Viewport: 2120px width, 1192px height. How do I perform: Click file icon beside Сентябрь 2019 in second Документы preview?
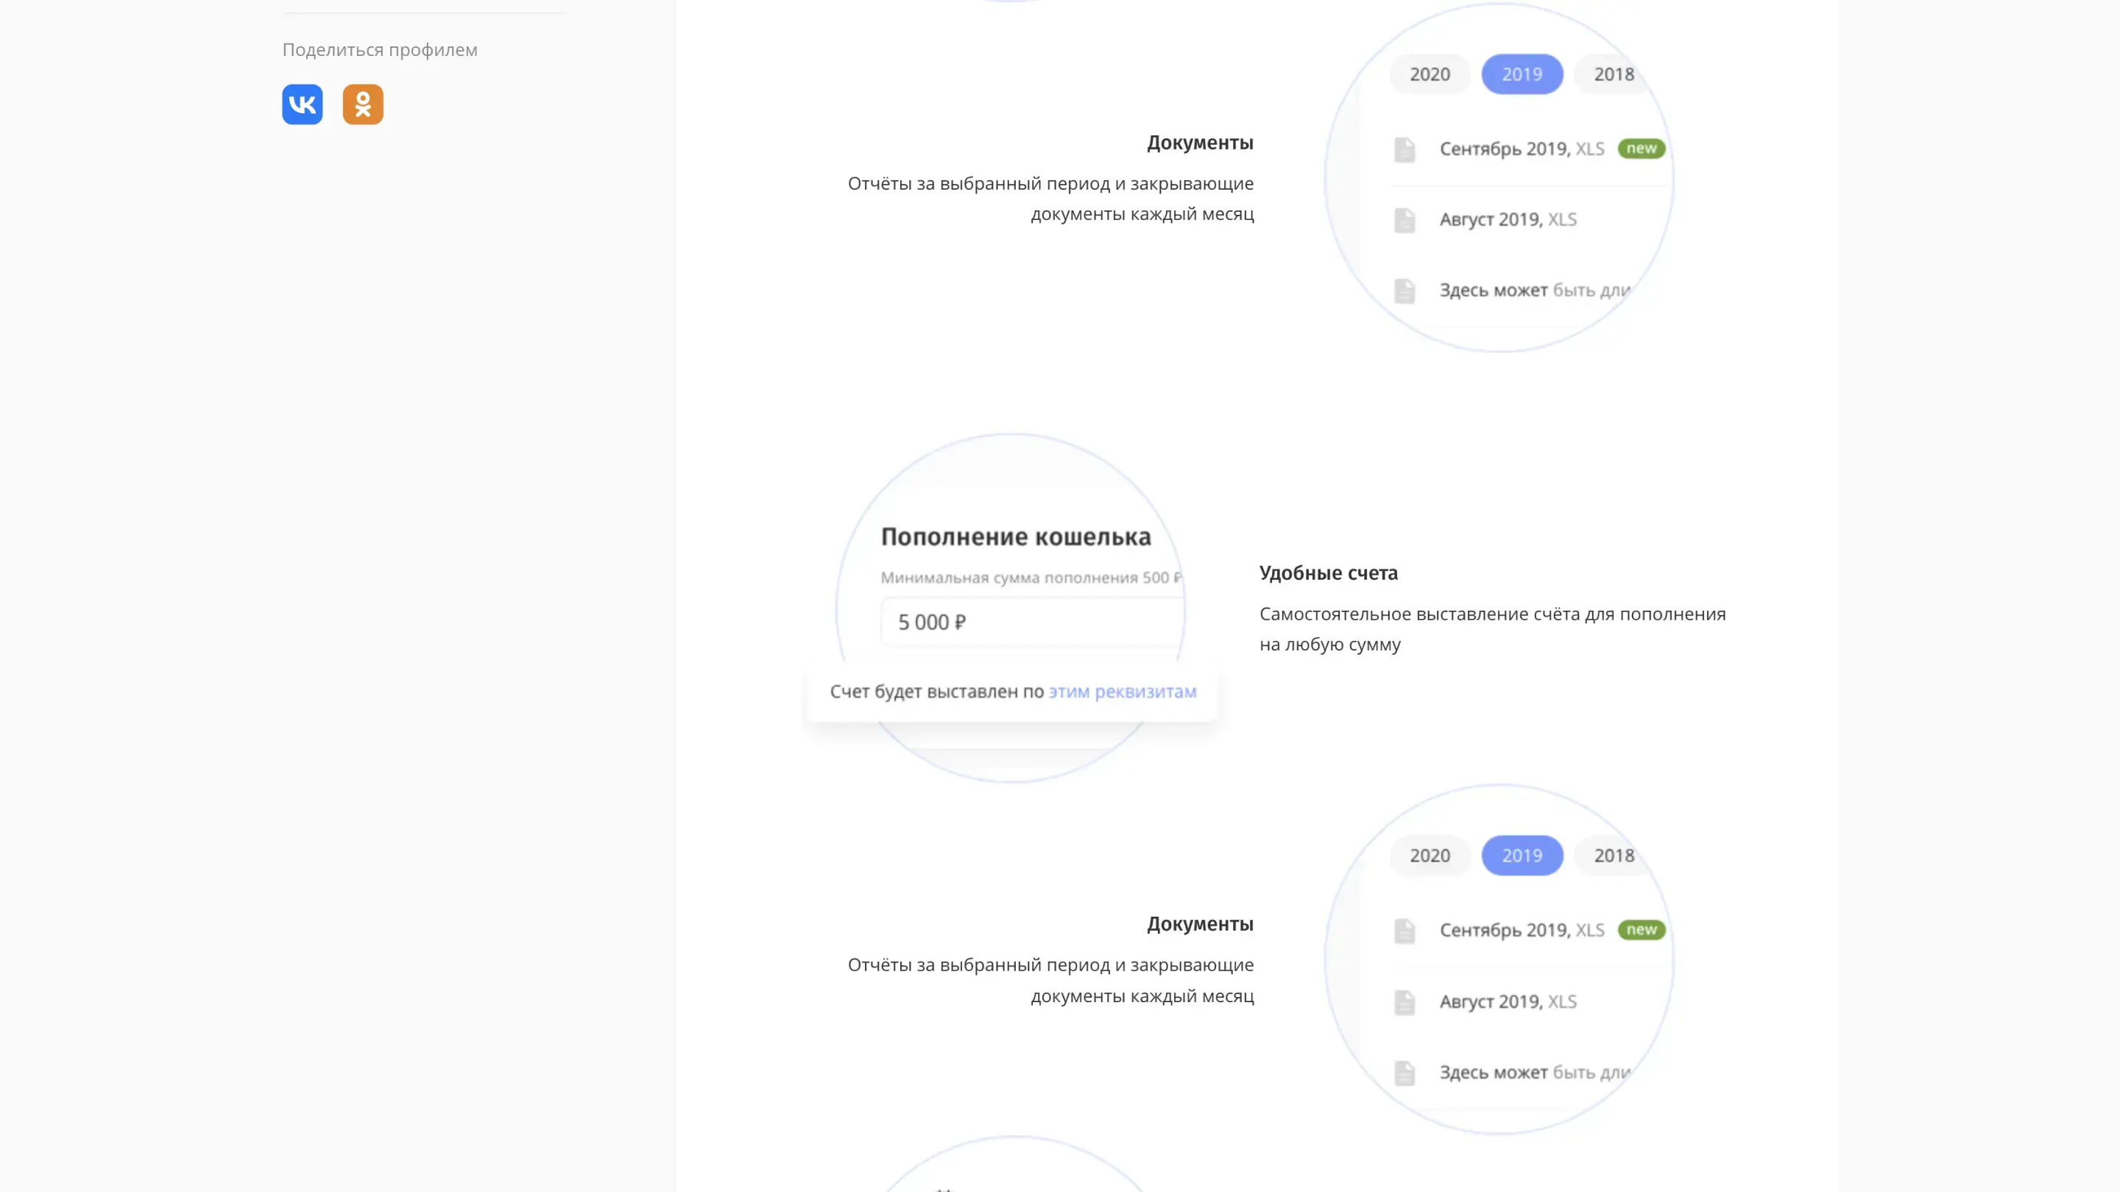pos(1404,932)
